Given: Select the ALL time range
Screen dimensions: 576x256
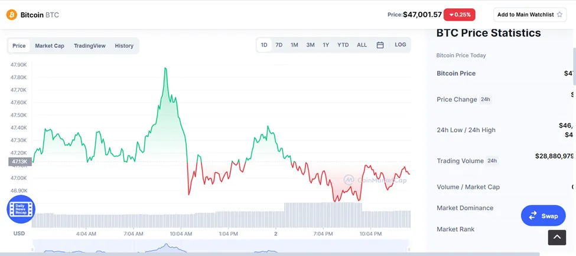Looking at the screenshot, I should [362, 45].
